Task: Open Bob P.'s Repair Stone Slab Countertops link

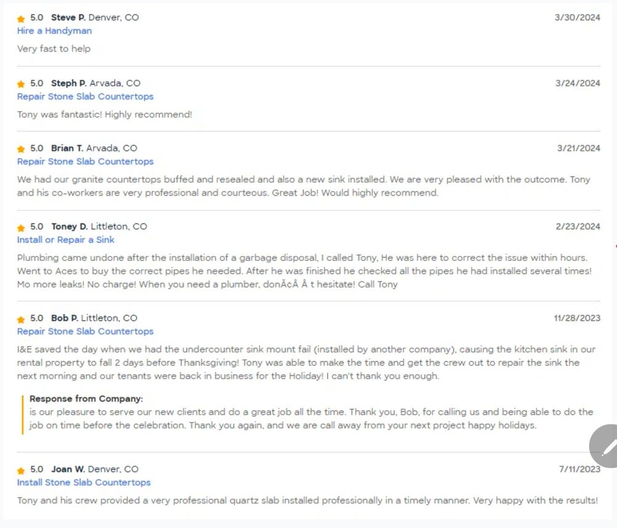Action: click(x=85, y=331)
